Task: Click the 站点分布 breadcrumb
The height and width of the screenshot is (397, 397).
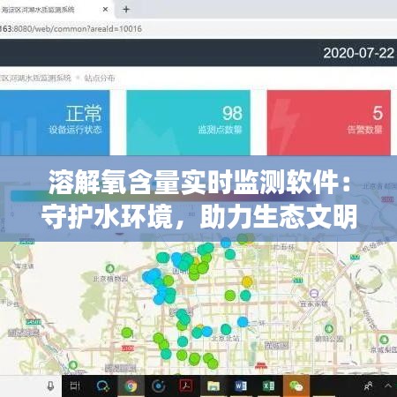Action: coord(100,78)
